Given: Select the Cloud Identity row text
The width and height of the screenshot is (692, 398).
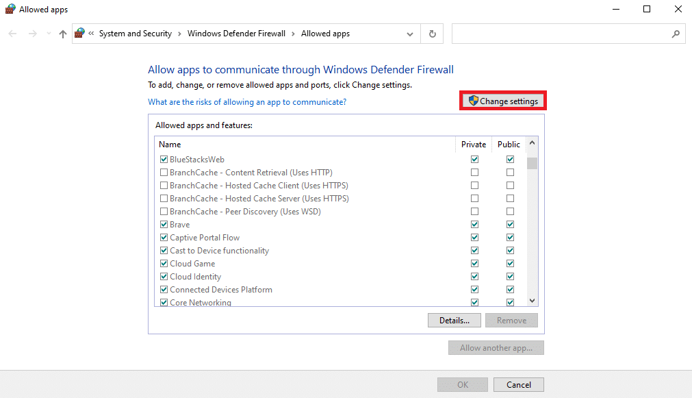Looking at the screenshot, I should coord(196,277).
